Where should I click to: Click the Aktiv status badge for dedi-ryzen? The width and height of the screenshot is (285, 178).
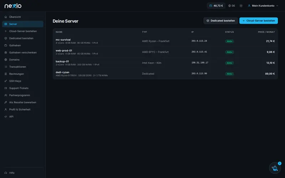pyautogui.click(x=229, y=74)
